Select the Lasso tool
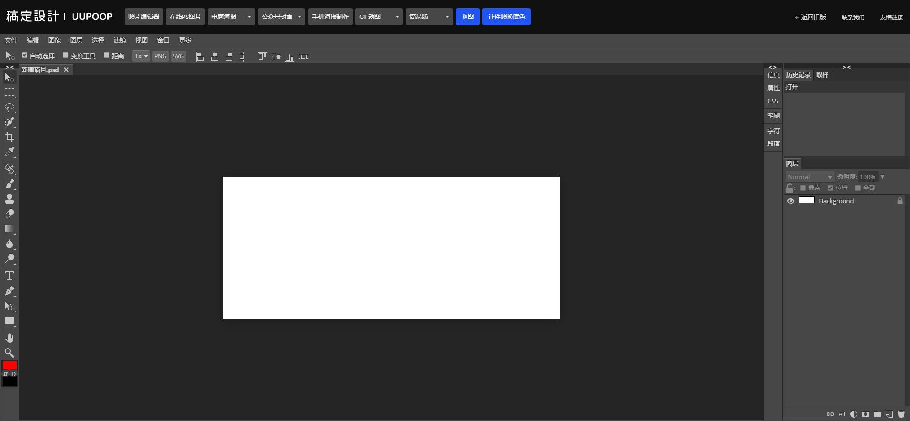910x421 pixels. [9, 107]
